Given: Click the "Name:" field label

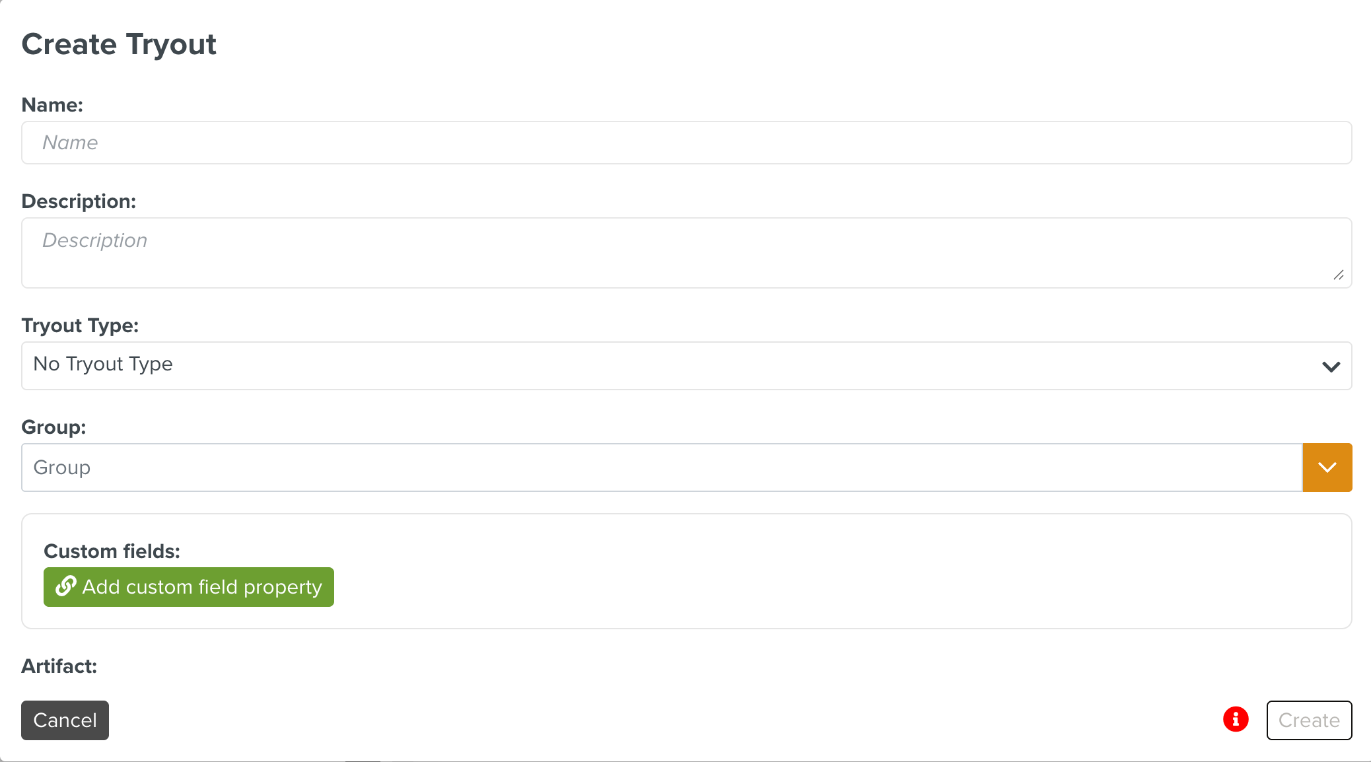Looking at the screenshot, I should pyautogui.click(x=52, y=105).
